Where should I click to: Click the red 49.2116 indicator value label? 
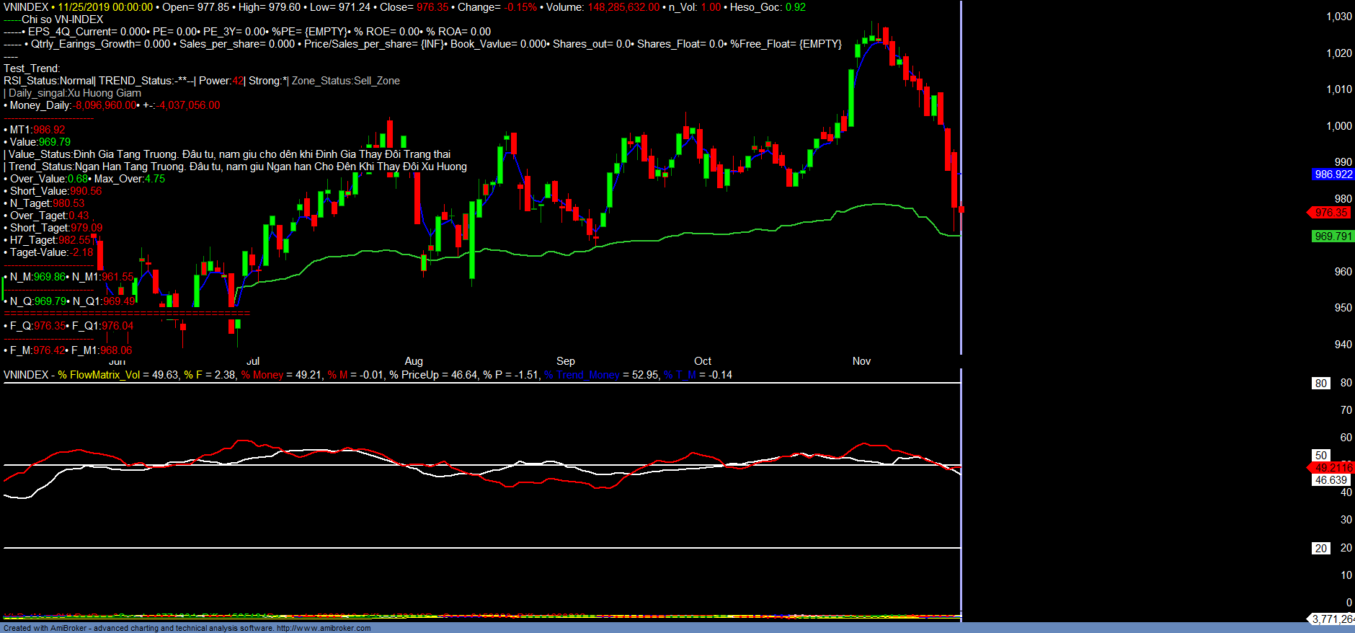(x=1332, y=468)
